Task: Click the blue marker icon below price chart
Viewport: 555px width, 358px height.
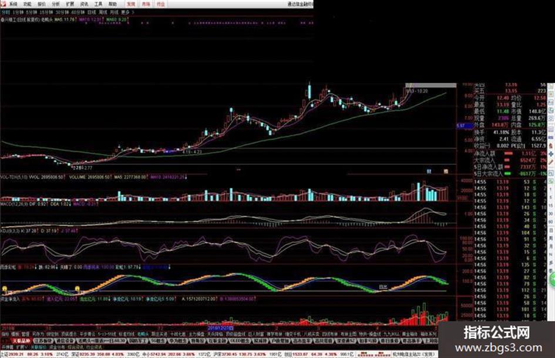Action: 429,171
